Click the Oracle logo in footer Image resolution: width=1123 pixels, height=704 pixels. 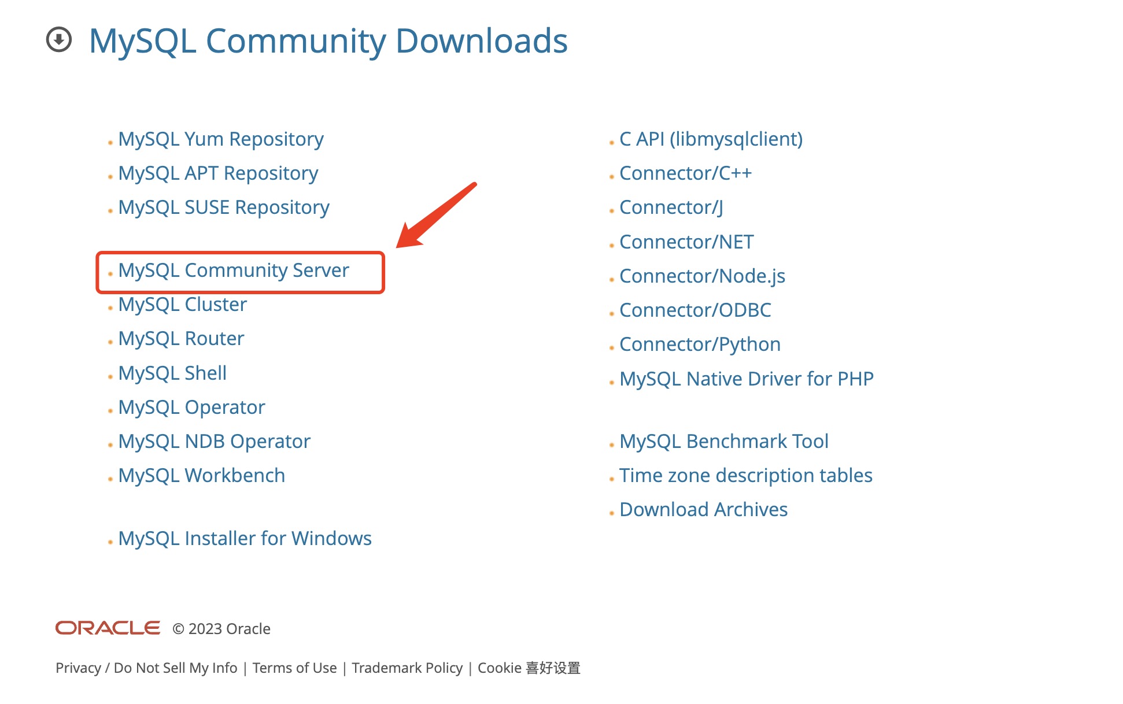108,628
